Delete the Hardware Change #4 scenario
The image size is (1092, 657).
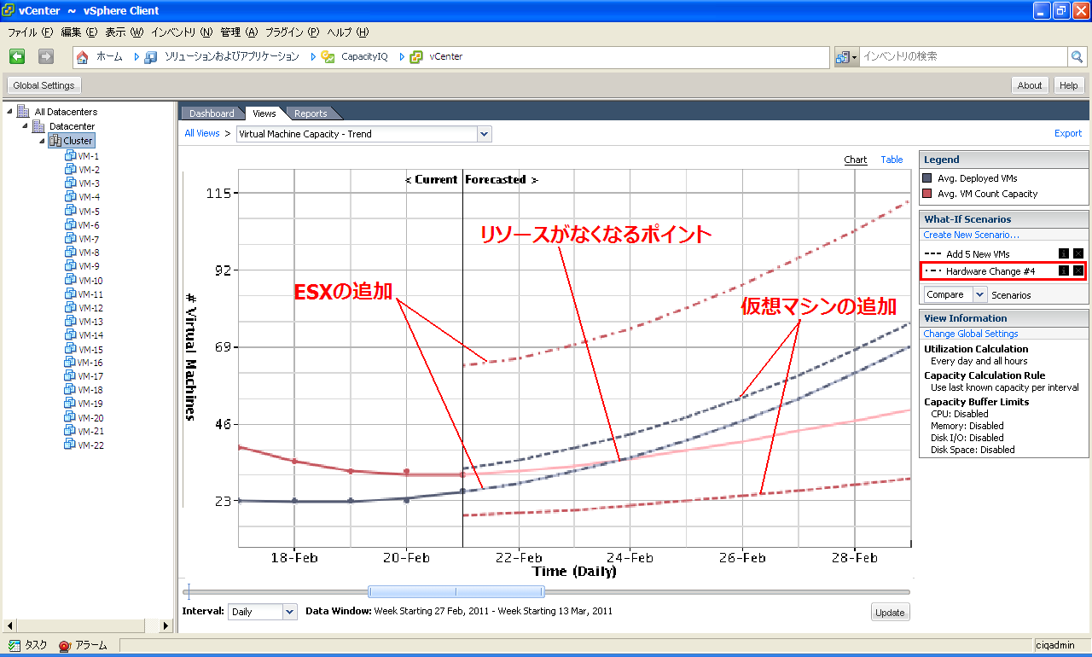[1077, 271]
